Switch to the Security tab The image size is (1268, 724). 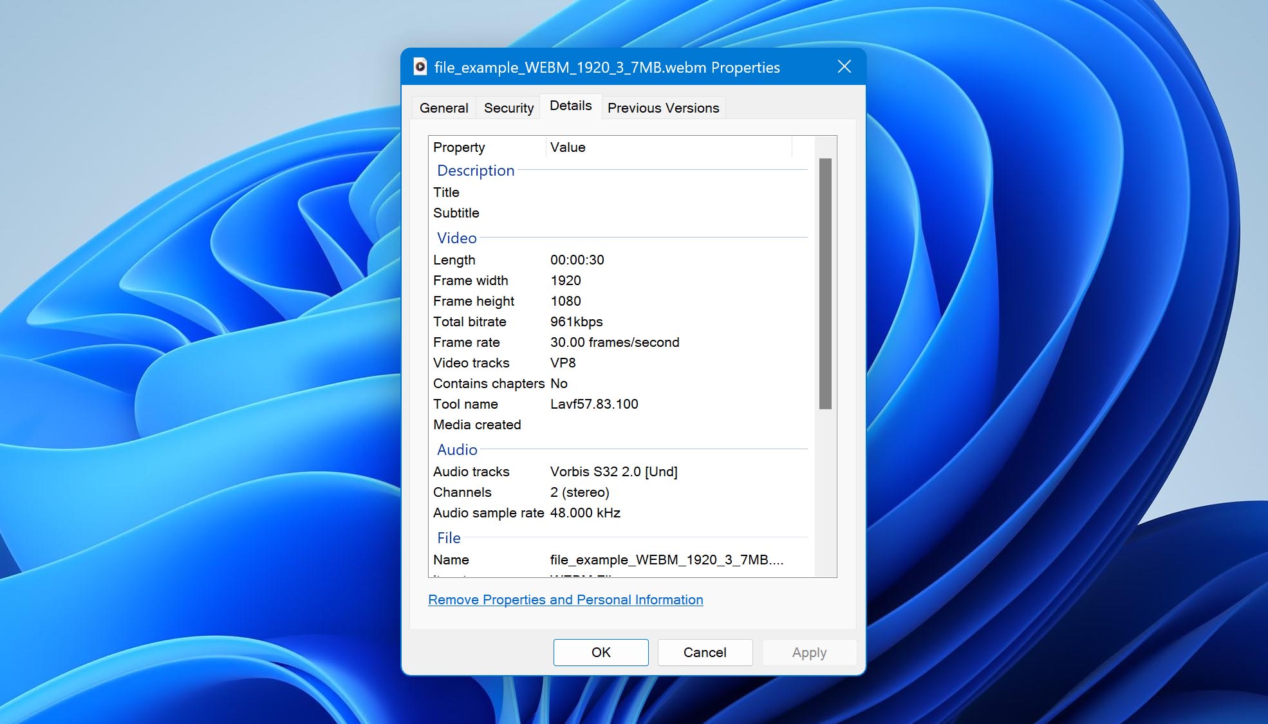pyautogui.click(x=508, y=107)
